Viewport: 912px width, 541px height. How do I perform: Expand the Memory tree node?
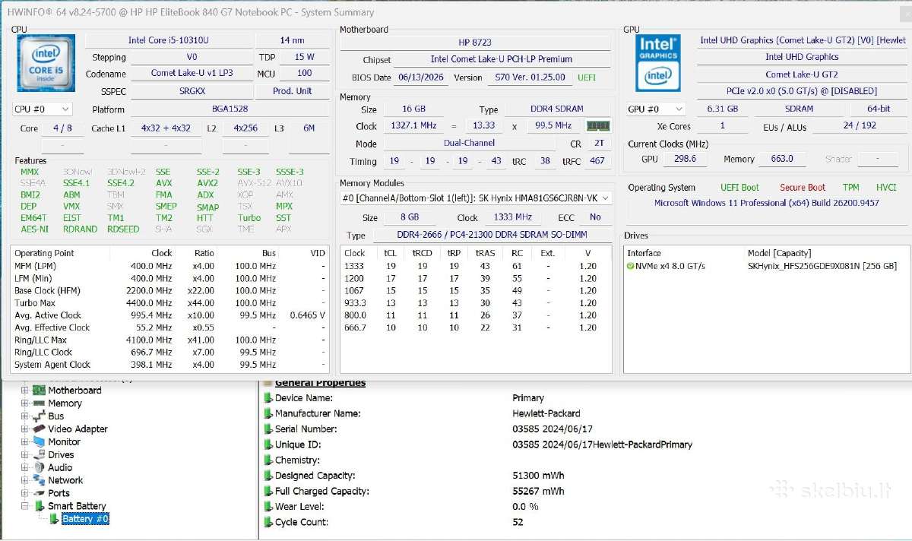click(25, 403)
